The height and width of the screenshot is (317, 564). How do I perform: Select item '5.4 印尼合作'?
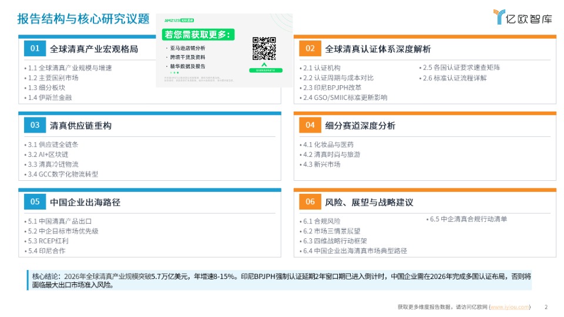pyautogui.click(x=46, y=251)
